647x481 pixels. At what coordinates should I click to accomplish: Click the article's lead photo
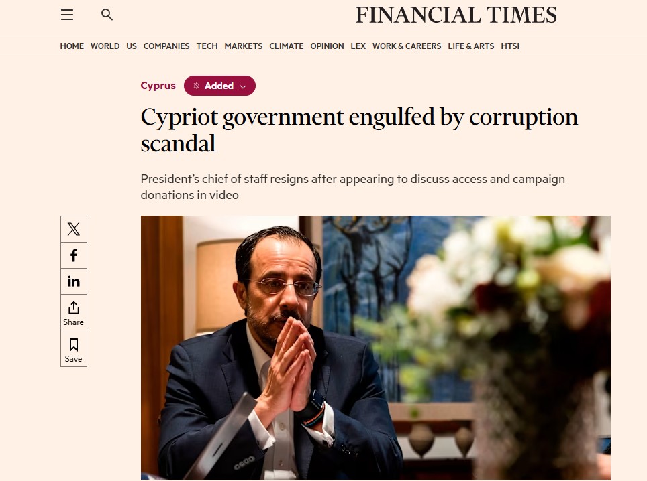coord(375,347)
